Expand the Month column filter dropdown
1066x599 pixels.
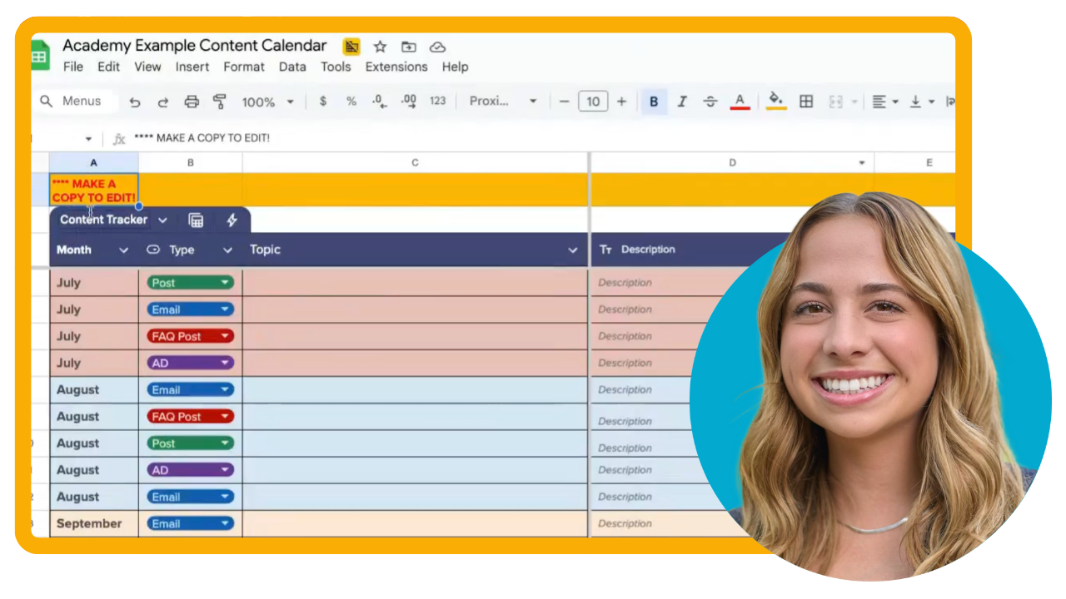pos(123,250)
